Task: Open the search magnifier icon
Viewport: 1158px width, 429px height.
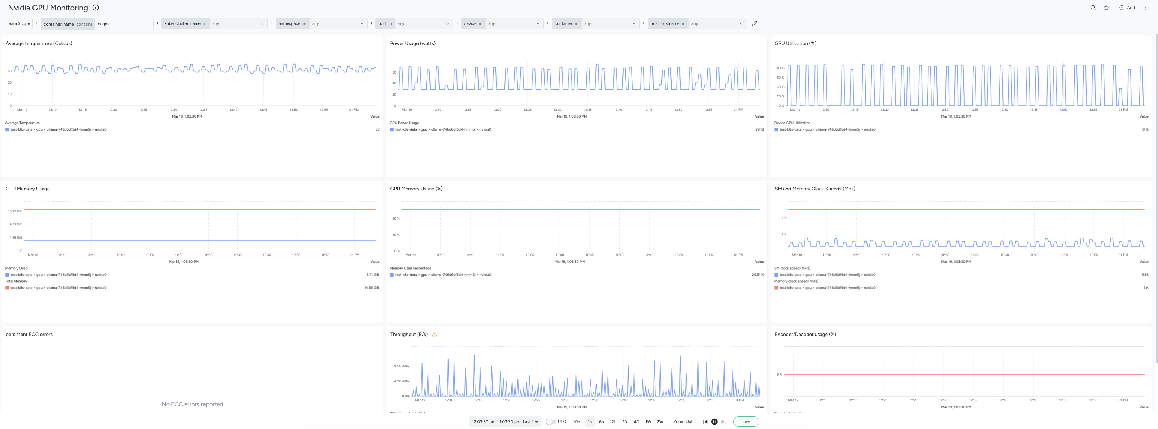Action: [1093, 8]
